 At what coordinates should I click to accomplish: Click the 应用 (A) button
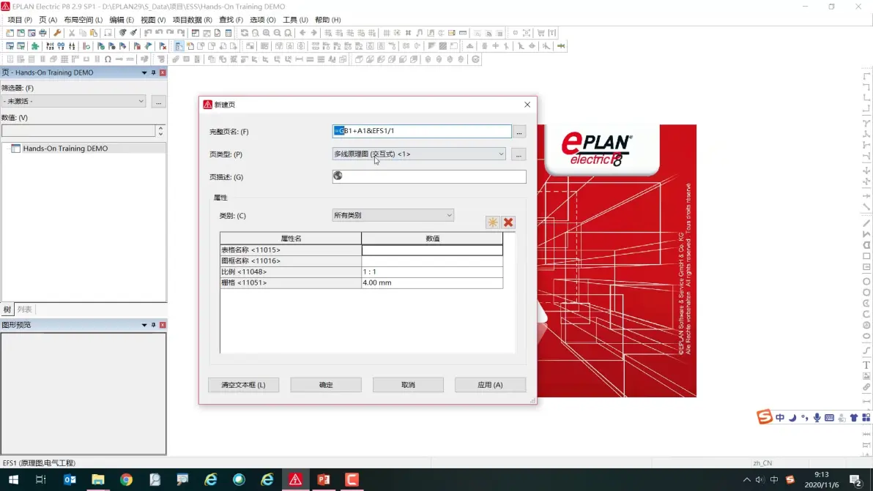pos(490,385)
